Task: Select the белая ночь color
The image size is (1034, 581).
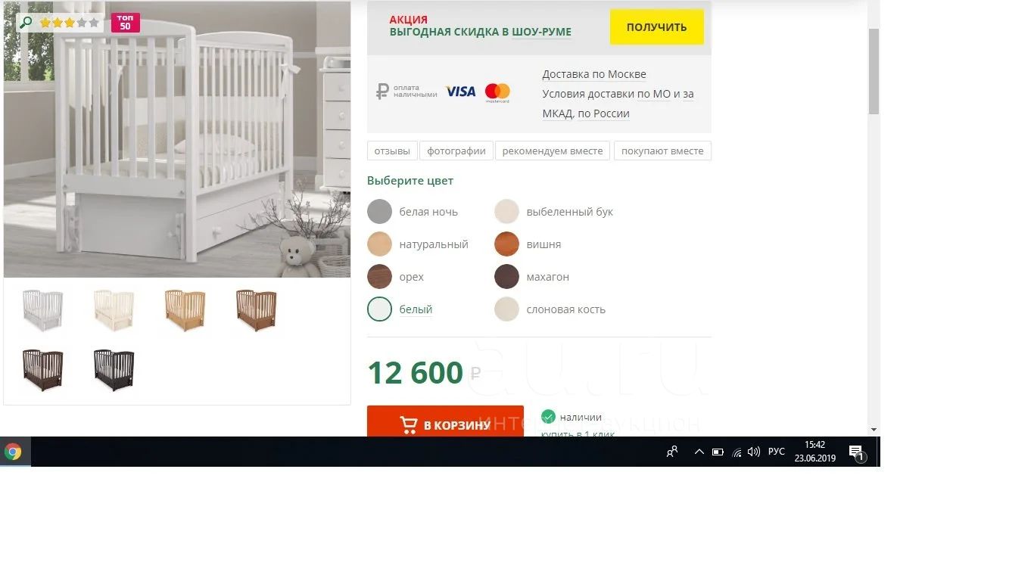Action: [413, 212]
